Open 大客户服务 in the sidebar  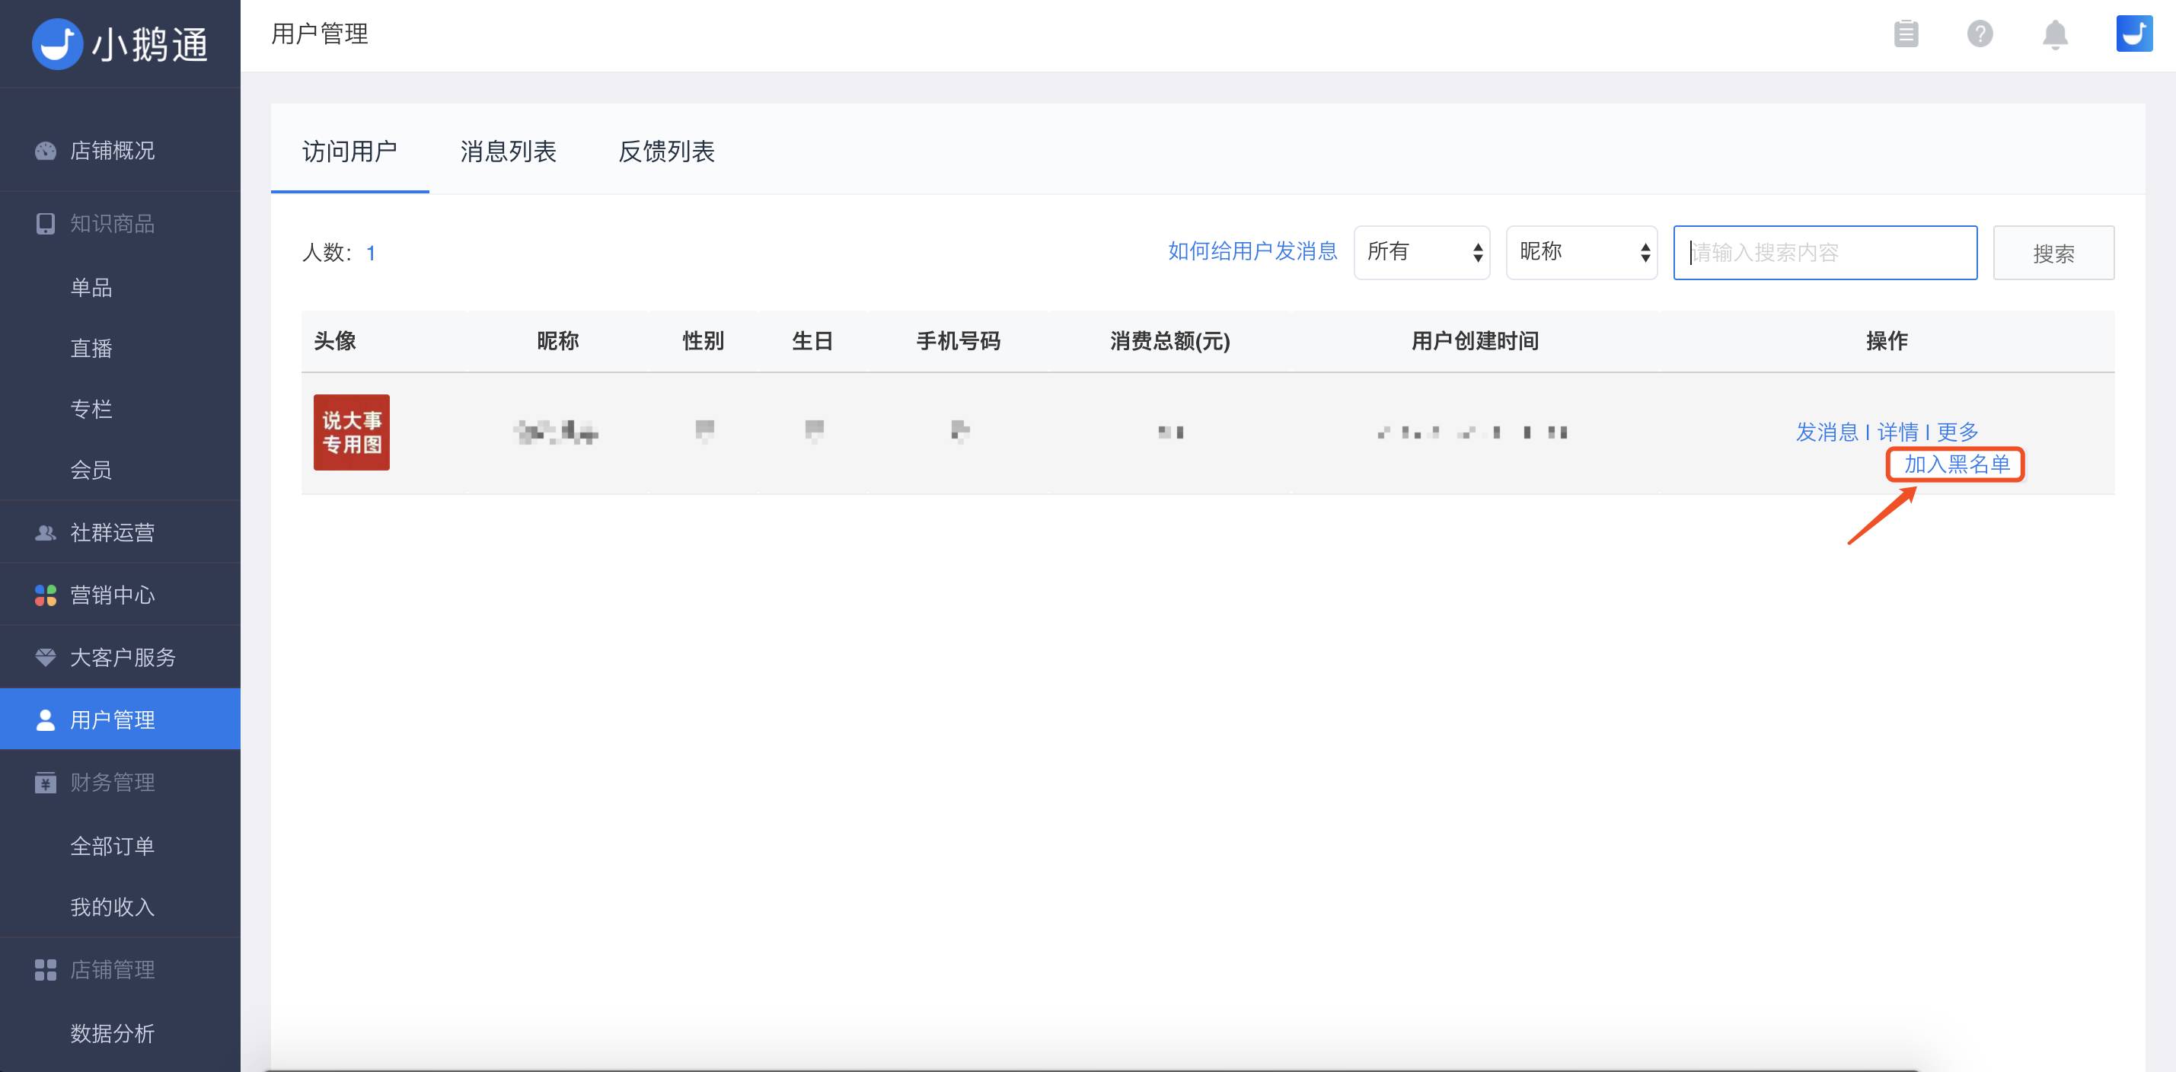(x=122, y=658)
